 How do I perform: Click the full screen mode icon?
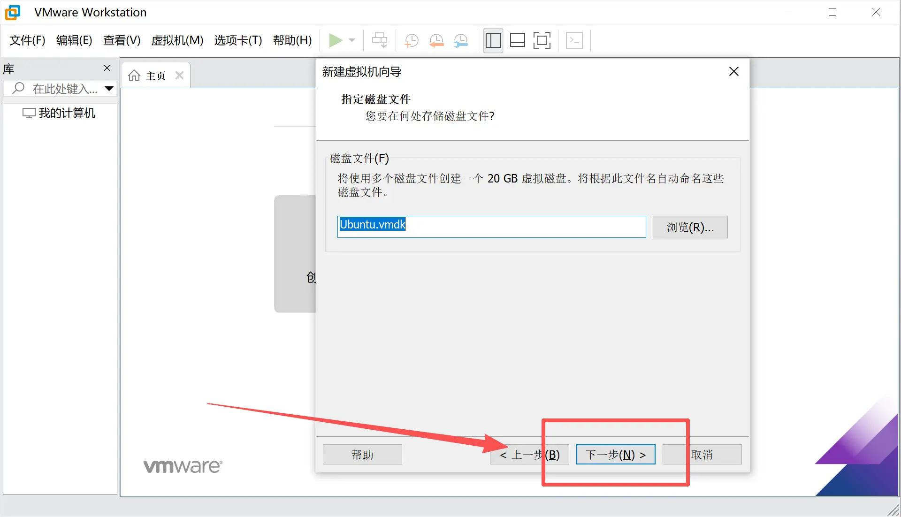(542, 40)
